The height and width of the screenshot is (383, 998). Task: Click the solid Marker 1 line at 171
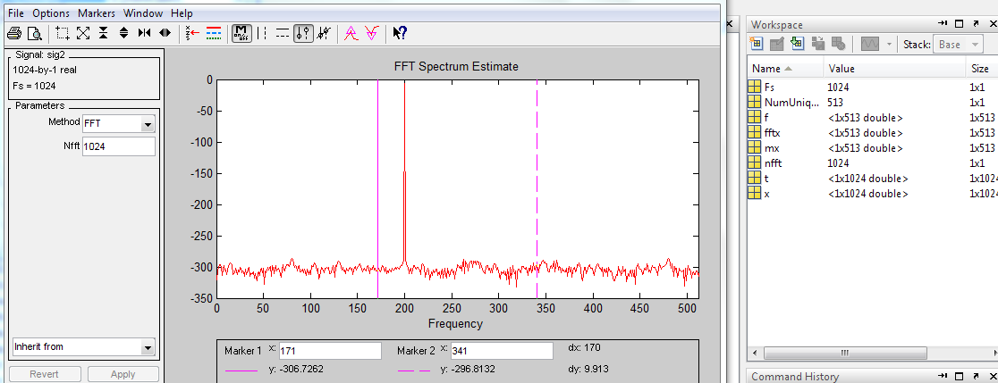(378, 188)
